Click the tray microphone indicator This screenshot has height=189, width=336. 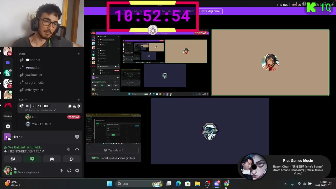[292, 184]
